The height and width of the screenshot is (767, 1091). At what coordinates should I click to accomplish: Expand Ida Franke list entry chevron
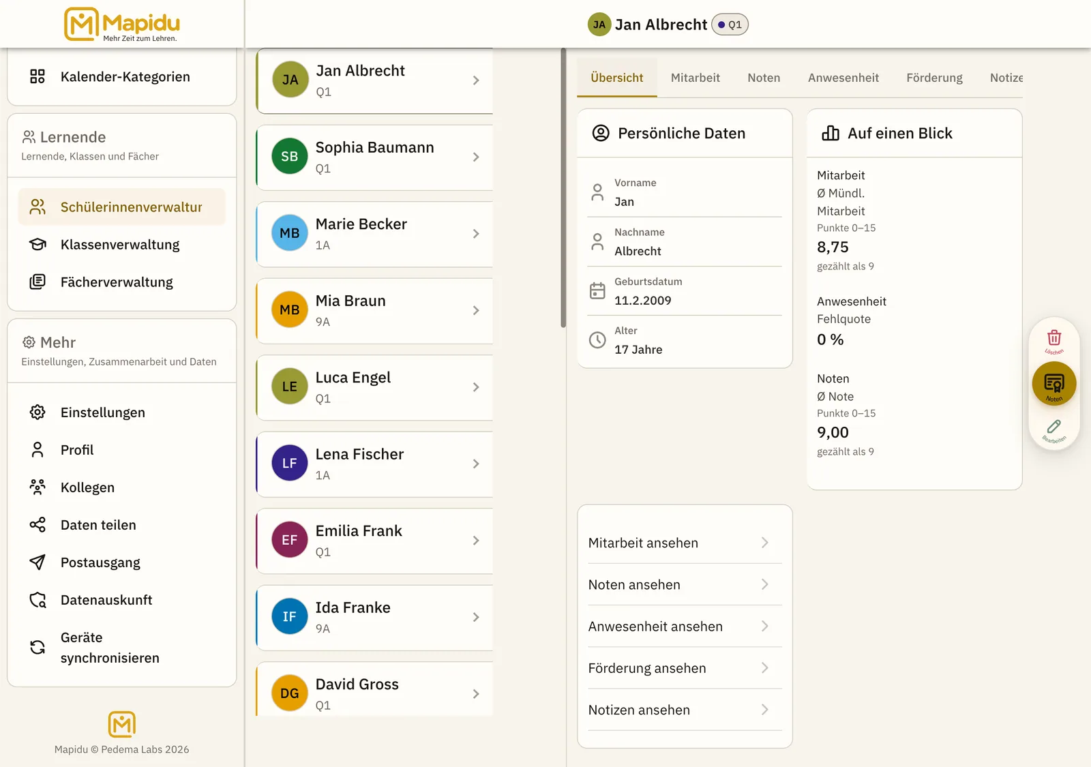476,617
